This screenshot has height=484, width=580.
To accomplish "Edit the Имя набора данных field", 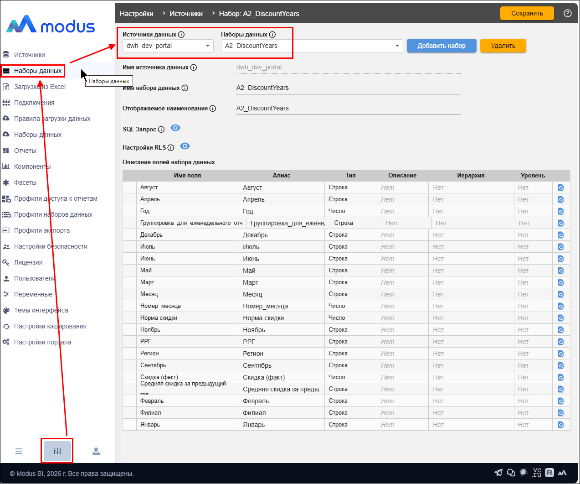I will [349, 88].
